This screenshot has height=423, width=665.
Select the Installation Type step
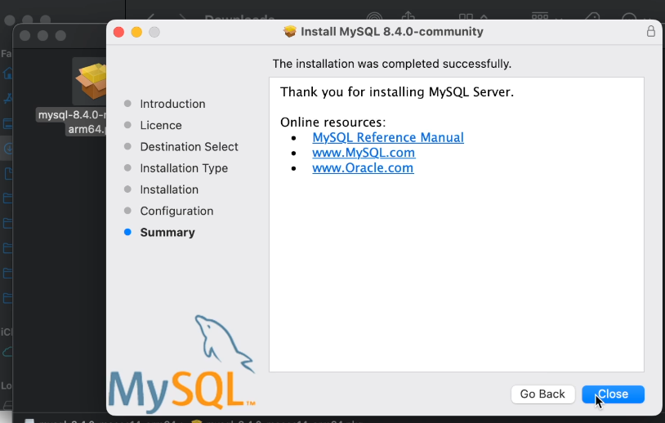point(184,168)
